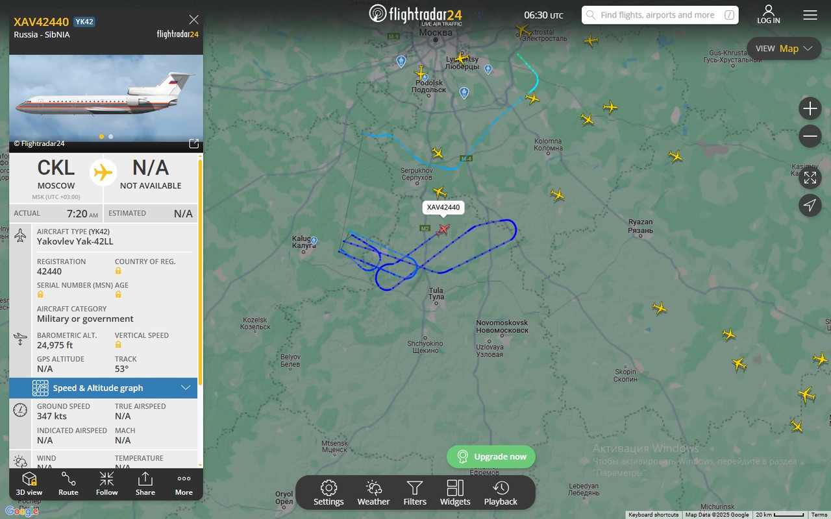The height and width of the screenshot is (519, 831).
Task: Click the LOG IN button
Action: pyautogui.click(x=769, y=15)
